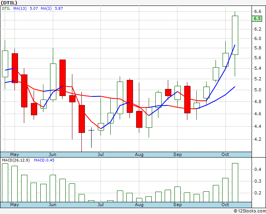Click Oct on the price chart time axis
Screen dimensions: 266x214
click(x=225, y=154)
